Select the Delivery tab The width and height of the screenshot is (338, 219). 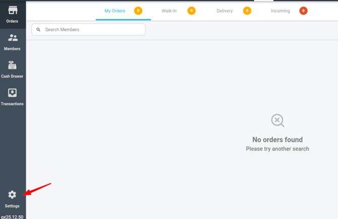coord(224,11)
